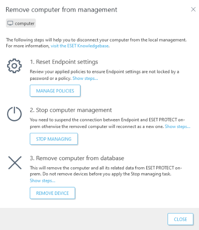199x230 pixels.
Task: Click the MANAGE POLICIES button
Action: 55,91
